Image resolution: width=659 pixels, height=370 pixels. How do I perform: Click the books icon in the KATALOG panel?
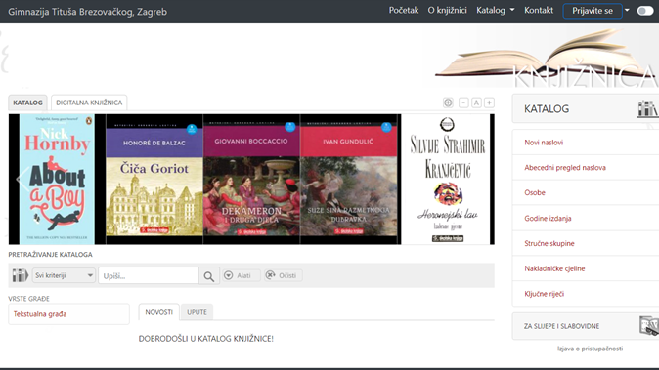coord(647,109)
